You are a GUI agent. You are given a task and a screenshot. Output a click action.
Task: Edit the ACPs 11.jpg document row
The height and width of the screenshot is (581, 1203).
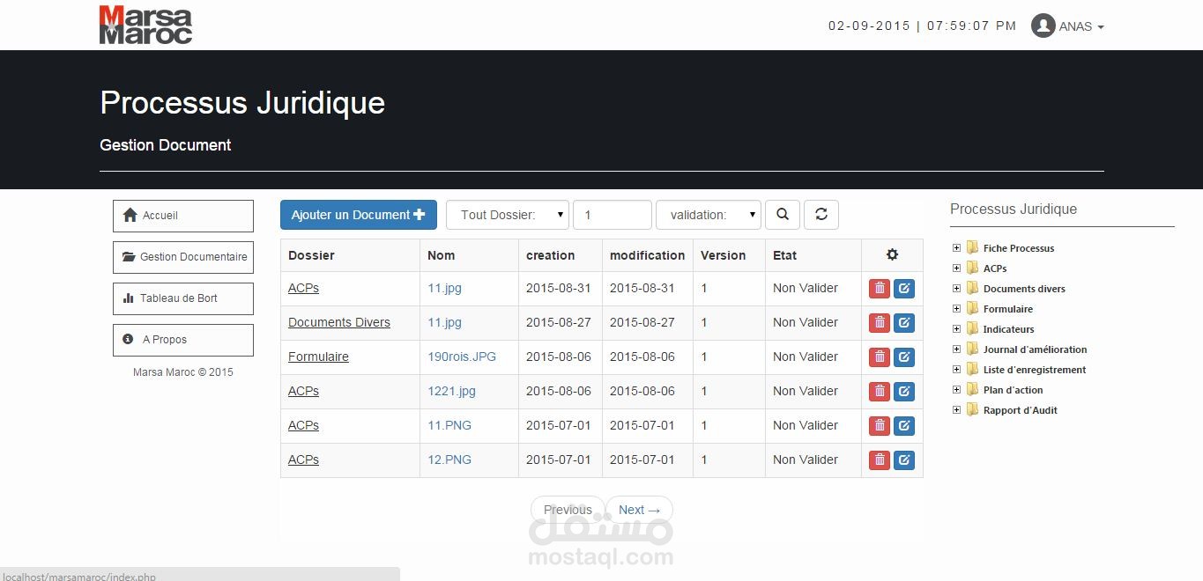point(904,289)
